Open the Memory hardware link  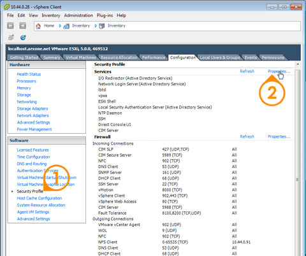(24, 88)
